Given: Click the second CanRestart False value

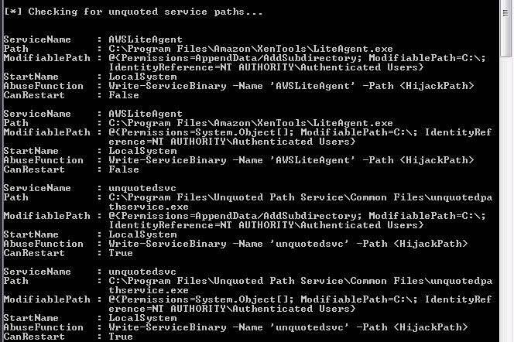Looking at the screenshot, I should click(x=124, y=169).
